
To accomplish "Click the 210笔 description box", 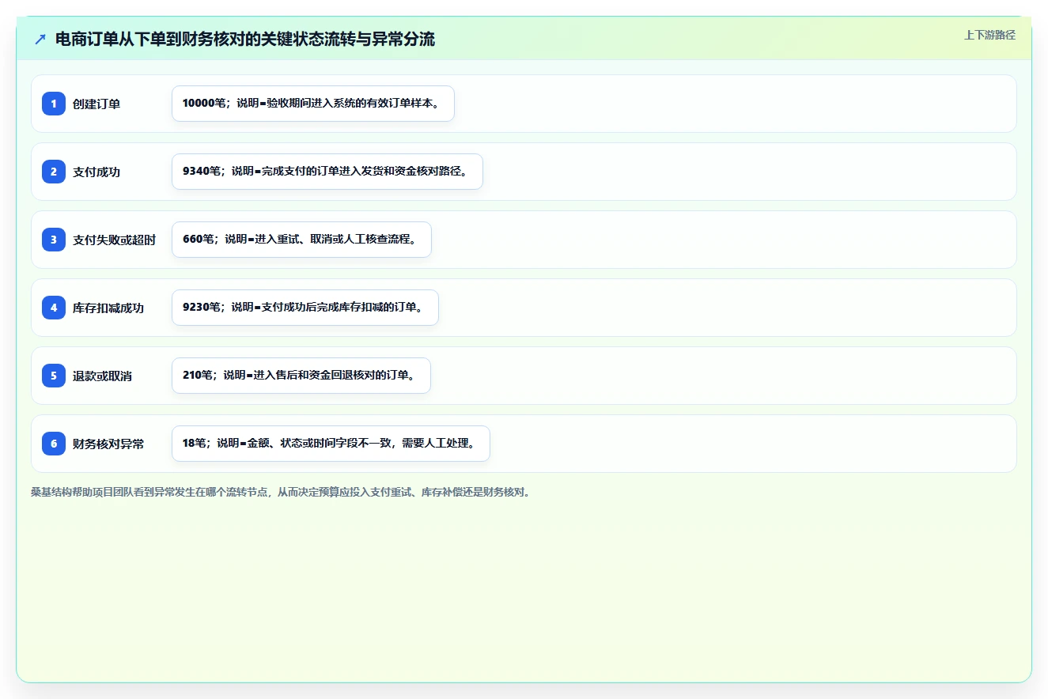I will click(x=301, y=376).
